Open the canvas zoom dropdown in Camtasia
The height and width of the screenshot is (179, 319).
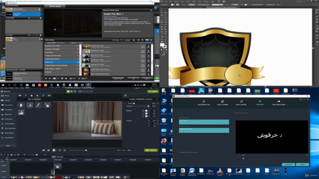(x=85, y=91)
